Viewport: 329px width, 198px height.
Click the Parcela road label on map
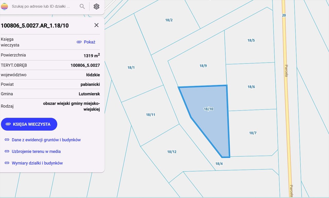click(286, 71)
